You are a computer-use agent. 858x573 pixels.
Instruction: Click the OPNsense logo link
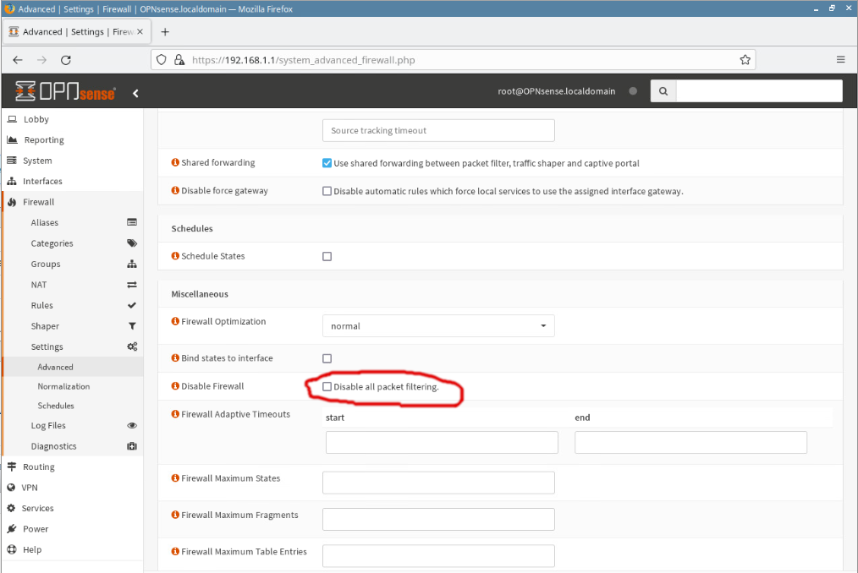click(x=66, y=92)
